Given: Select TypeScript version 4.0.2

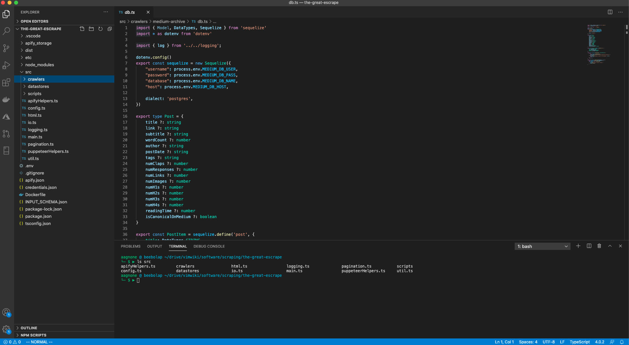Looking at the screenshot, I should [x=599, y=342].
